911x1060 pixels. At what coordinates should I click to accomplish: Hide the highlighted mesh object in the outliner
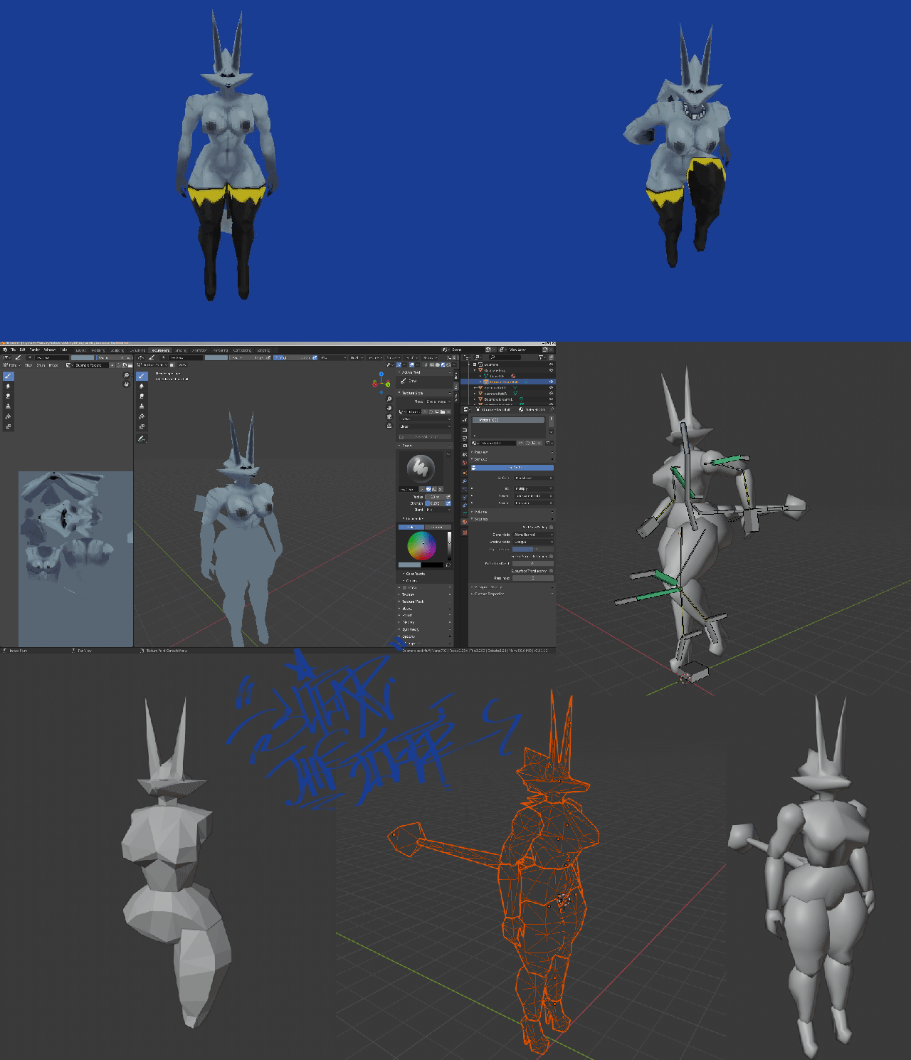(x=551, y=382)
